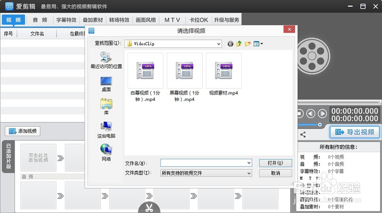Click the Cancel (取消) button
This screenshot has height=213, width=382.
(x=275, y=173)
